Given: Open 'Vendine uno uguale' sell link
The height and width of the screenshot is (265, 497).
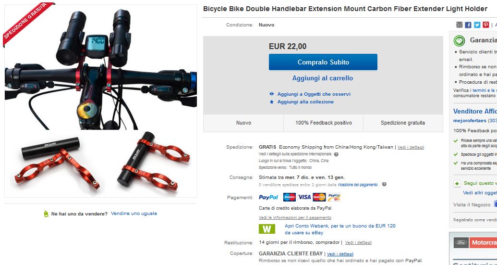Looking at the screenshot, I should [x=134, y=214].
